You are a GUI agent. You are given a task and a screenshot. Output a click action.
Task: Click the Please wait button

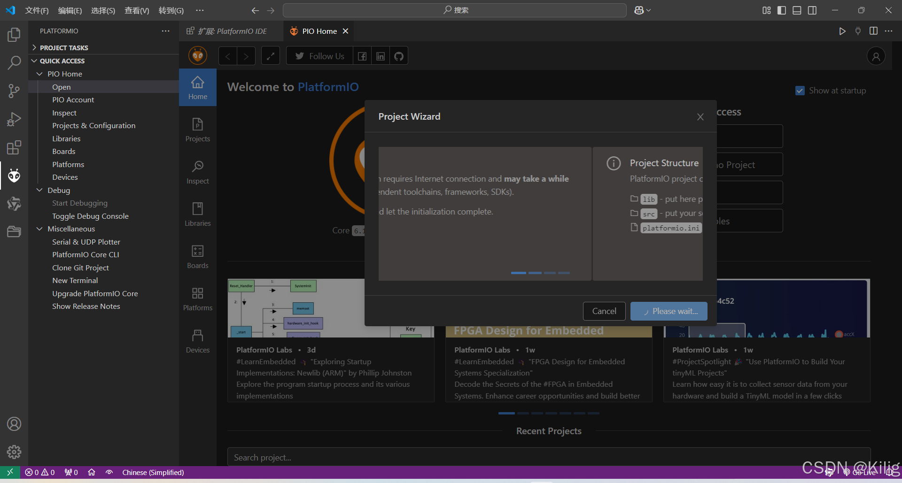pyautogui.click(x=669, y=311)
